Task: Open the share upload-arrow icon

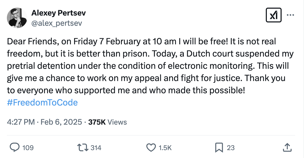Action: point(287,148)
